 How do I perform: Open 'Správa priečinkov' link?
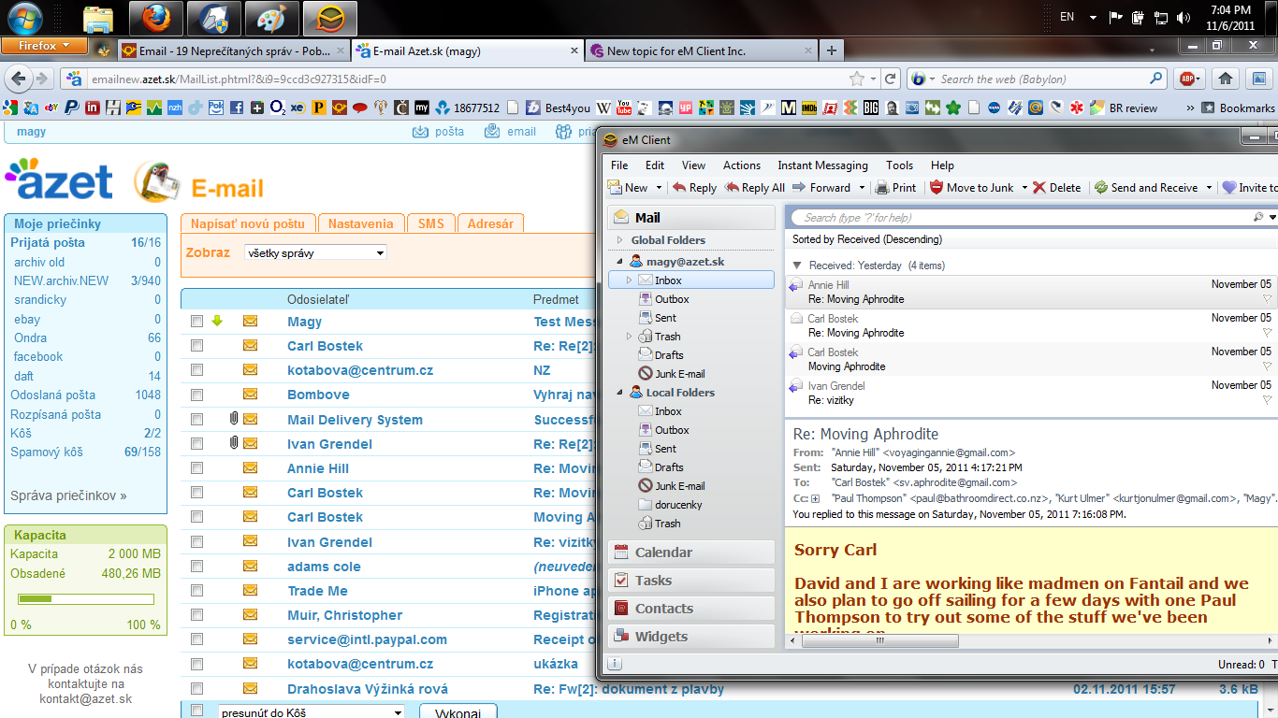point(68,495)
